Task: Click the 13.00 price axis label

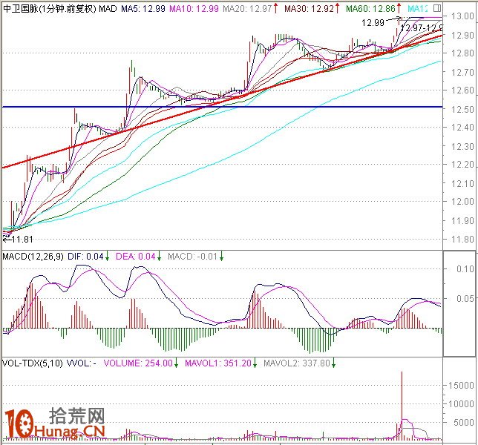Action: [462, 16]
